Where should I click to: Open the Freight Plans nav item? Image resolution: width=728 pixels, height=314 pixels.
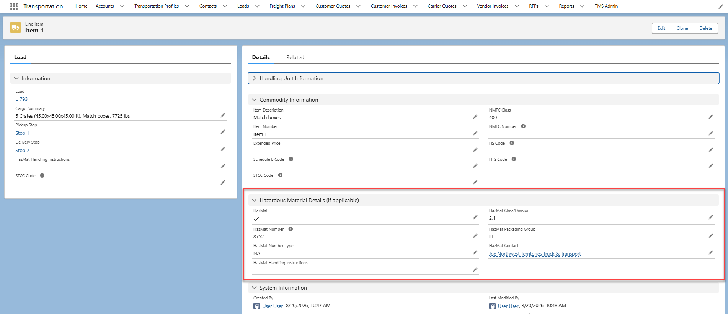[282, 6]
